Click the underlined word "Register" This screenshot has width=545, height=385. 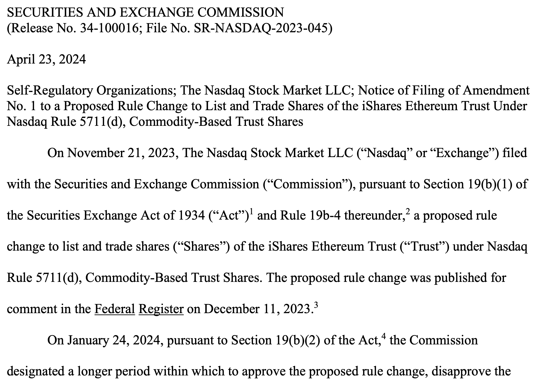coord(161,309)
